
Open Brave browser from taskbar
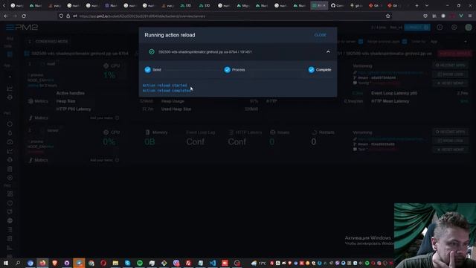click(x=54, y=263)
